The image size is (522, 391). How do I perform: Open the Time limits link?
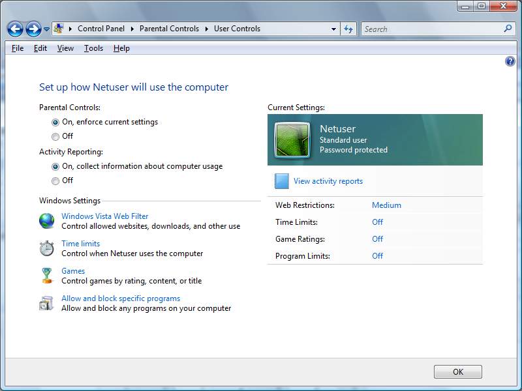click(80, 244)
